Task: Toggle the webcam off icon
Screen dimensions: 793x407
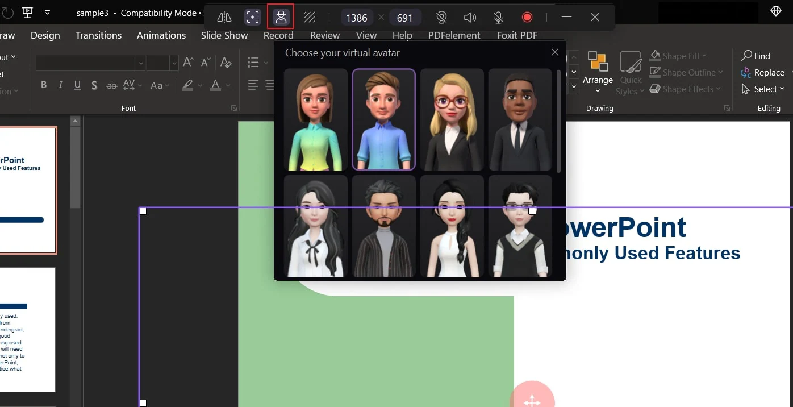Action: point(441,17)
